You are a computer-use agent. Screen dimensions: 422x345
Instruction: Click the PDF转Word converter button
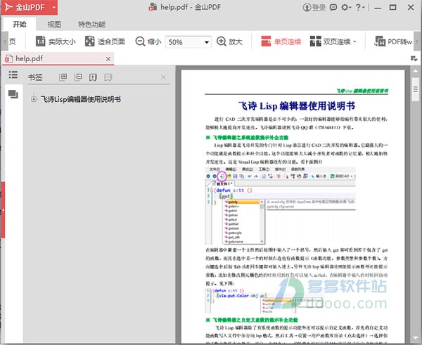coord(393,41)
